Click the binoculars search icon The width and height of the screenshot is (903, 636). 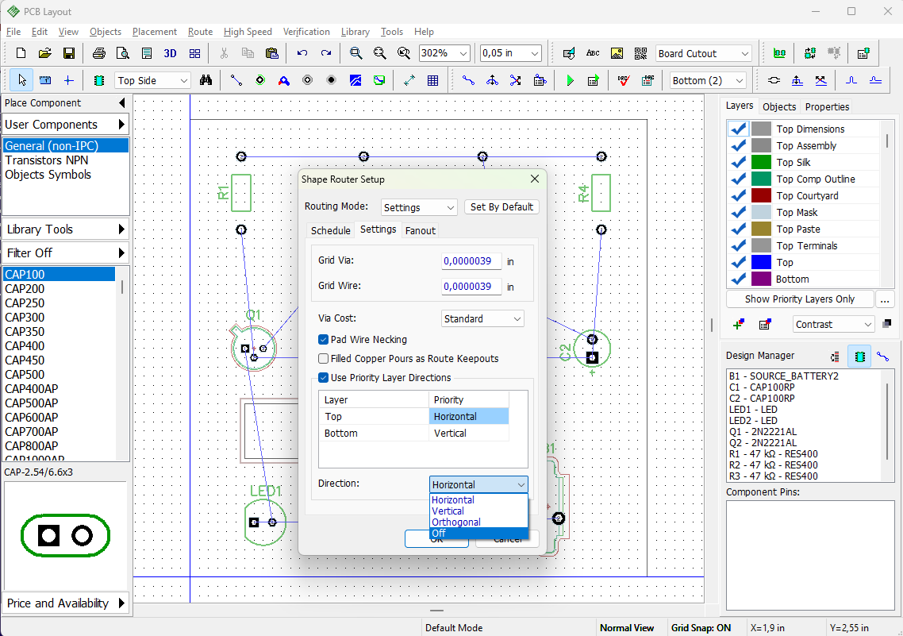206,81
